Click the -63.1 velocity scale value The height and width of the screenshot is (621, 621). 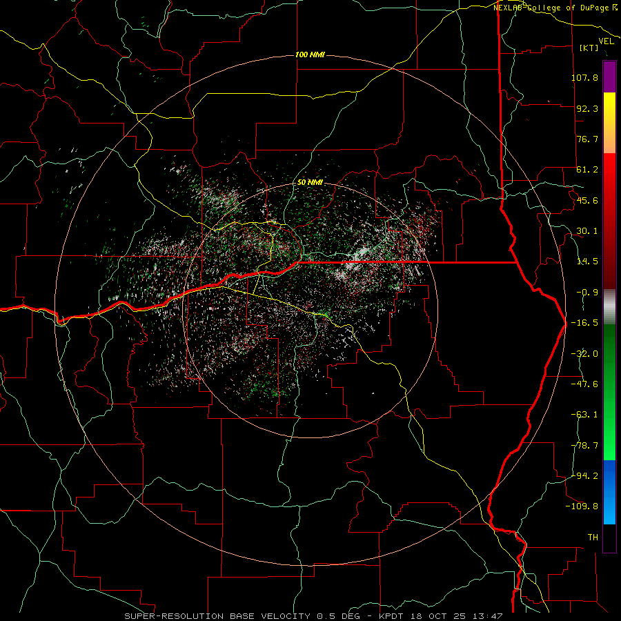pos(584,415)
